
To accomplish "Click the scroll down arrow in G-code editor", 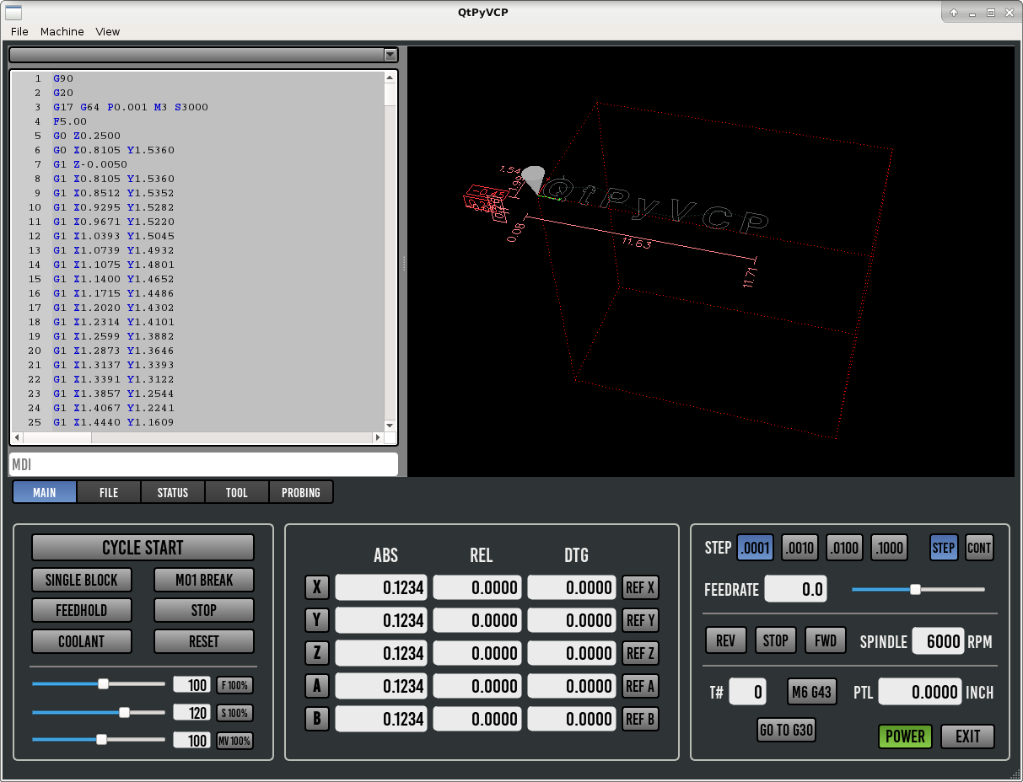I will [390, 425].
